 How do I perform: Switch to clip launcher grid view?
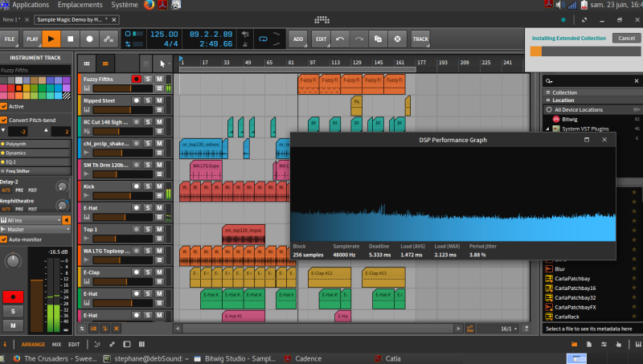(x=87, y=63)
